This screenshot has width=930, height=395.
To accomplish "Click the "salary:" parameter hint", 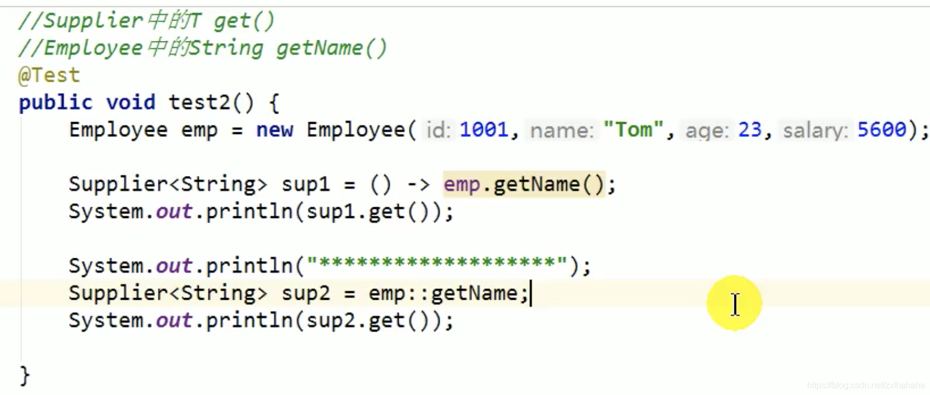I will [x=816, y=130].
